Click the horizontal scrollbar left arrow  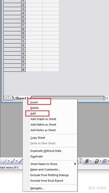point(107,98)
